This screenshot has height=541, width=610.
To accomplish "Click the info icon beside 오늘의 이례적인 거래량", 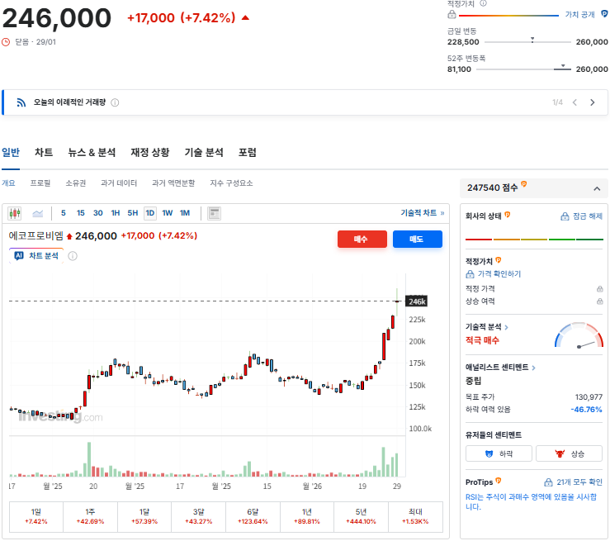I will click(115, 102).
